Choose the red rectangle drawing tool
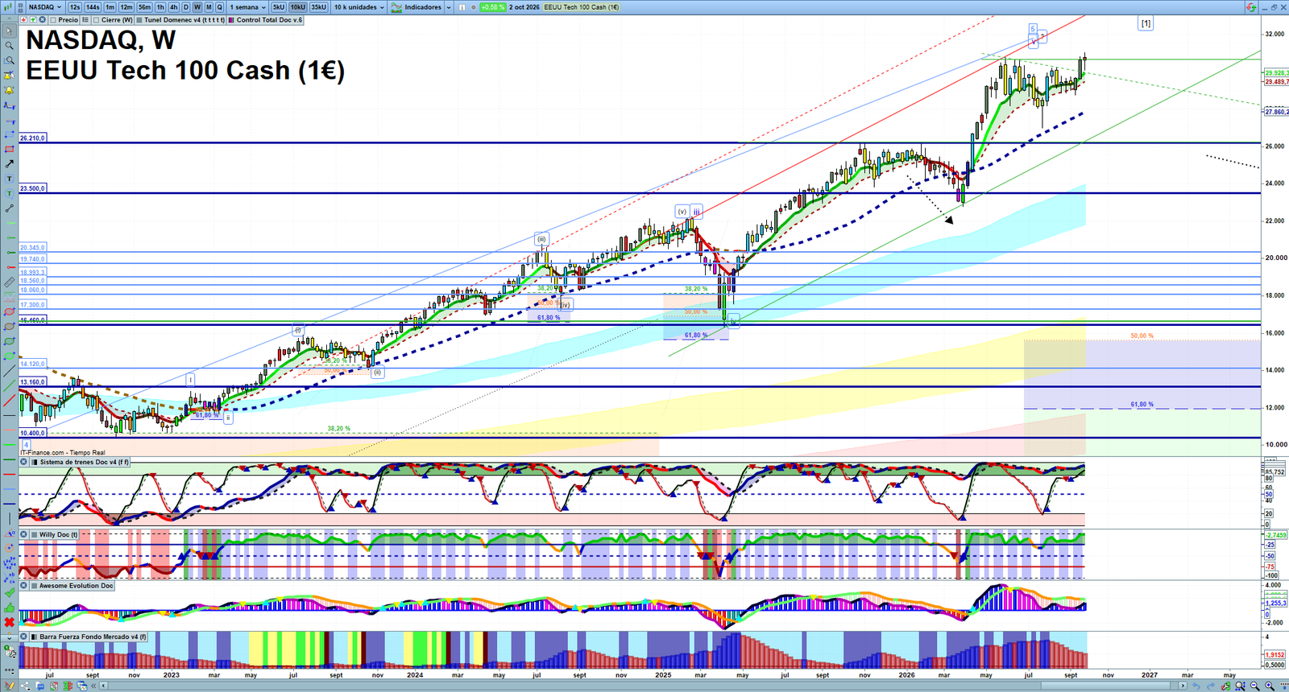 coord(10,150)
